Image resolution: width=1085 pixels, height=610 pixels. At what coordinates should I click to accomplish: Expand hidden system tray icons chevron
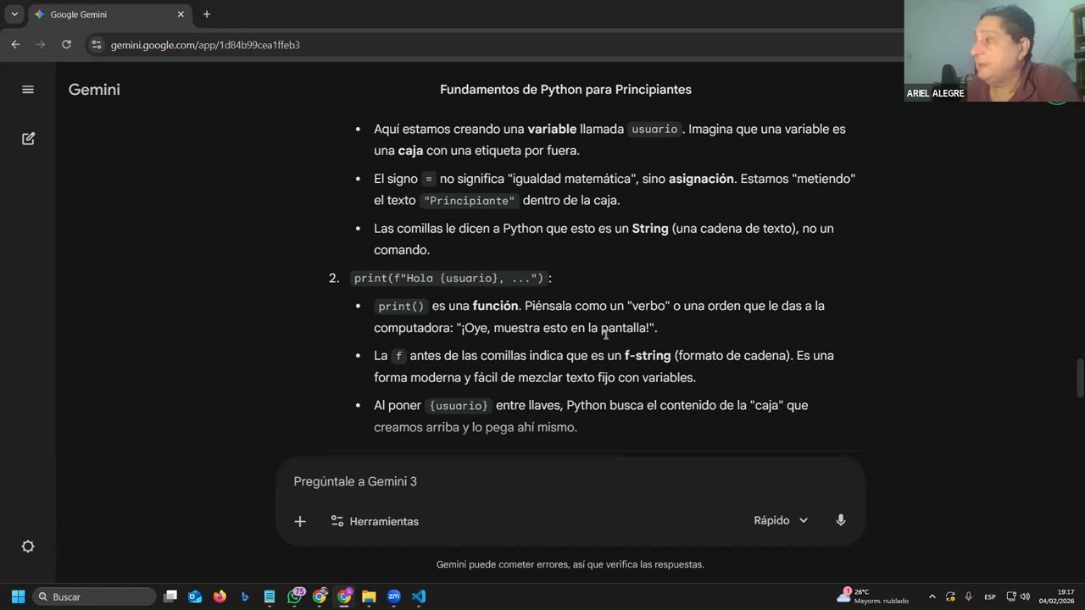932,596
